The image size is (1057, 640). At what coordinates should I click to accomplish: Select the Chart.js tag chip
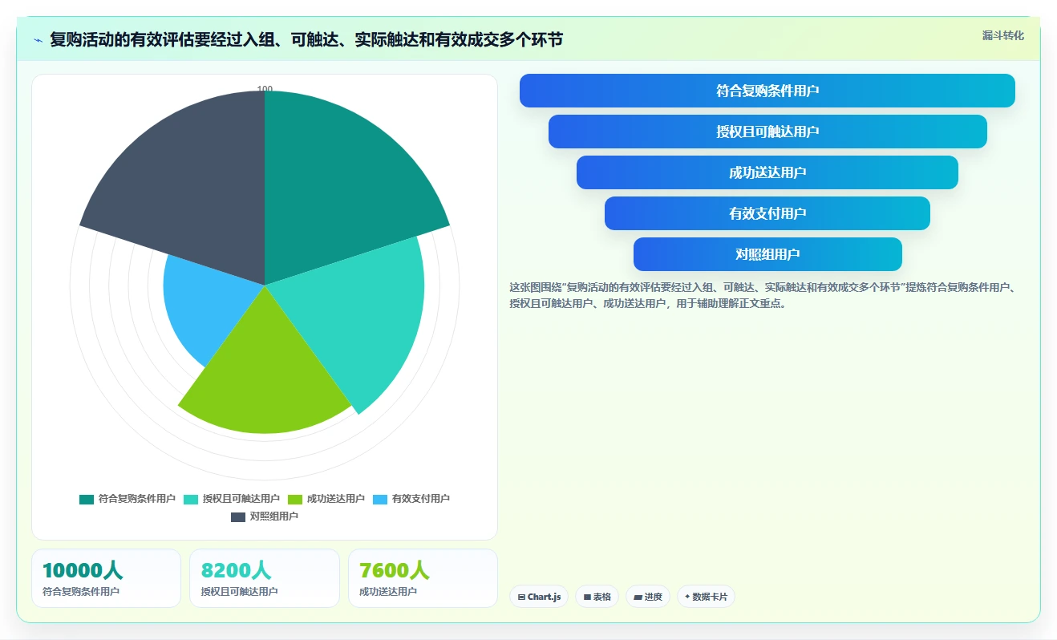539,597
